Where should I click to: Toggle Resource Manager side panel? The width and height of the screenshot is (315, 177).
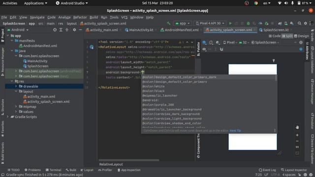coord(2,62)
